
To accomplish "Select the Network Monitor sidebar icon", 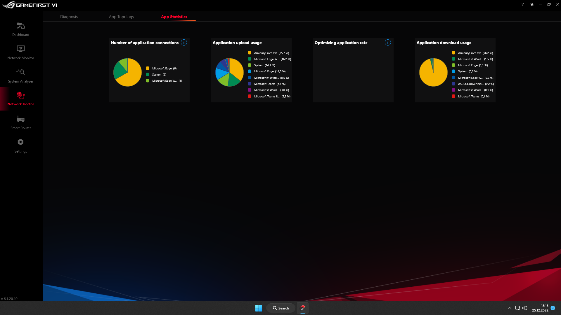I will 20,52.
